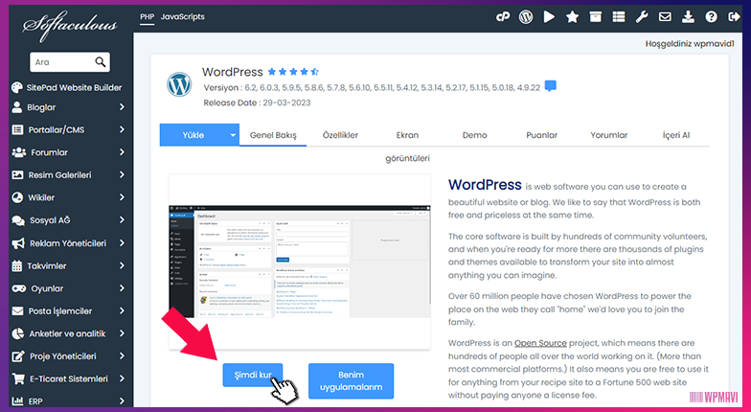Screen dimensions: 751x412
Task: Click the ERP bar chart icon
Action: [x=17, y=401]
